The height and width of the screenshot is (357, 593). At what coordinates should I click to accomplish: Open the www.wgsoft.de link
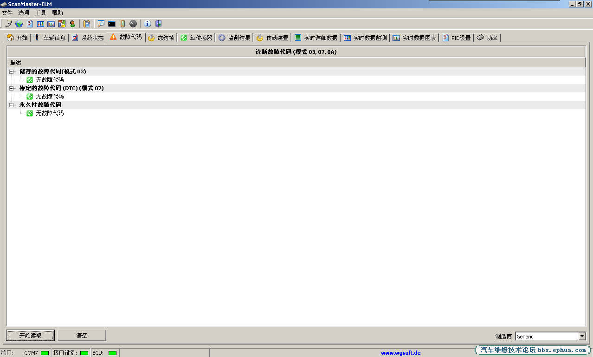click(x=401, y=353)
